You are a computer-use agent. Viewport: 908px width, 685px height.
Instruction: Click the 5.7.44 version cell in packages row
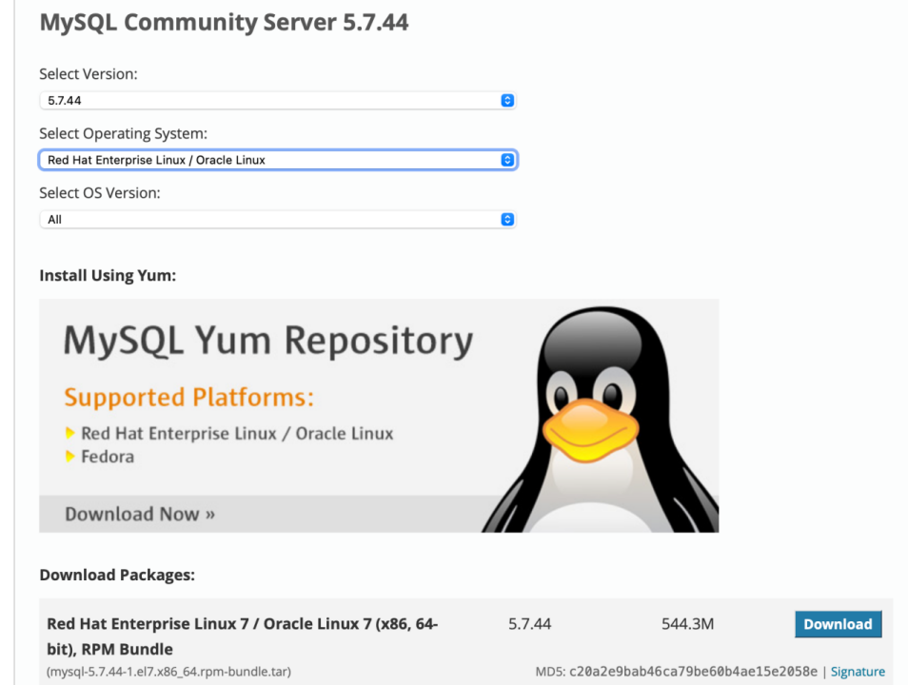(x=529, y=624)
